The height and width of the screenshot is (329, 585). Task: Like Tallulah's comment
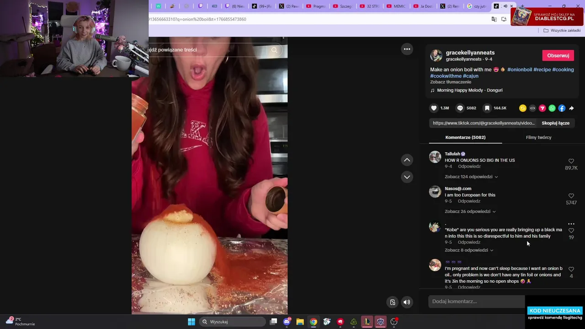click(571, 161)
